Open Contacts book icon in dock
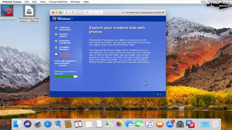Viewport: 232px width, 130px height. [x=68, y=124]
